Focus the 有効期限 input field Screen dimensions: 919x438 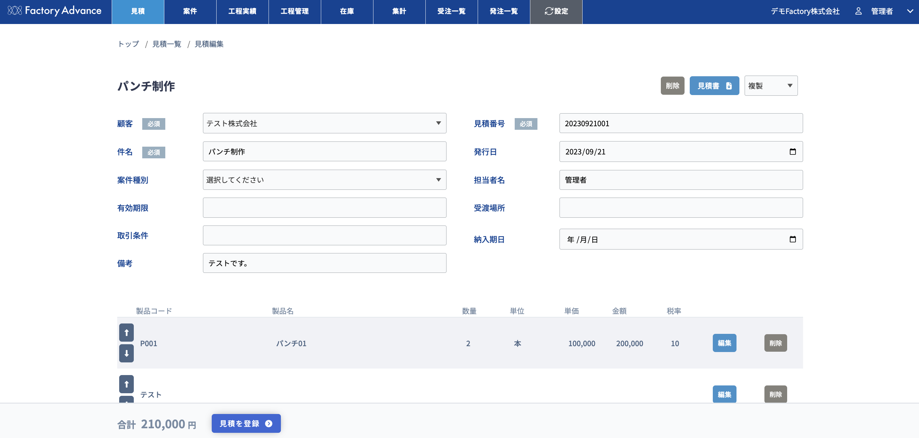coord(324,208)
